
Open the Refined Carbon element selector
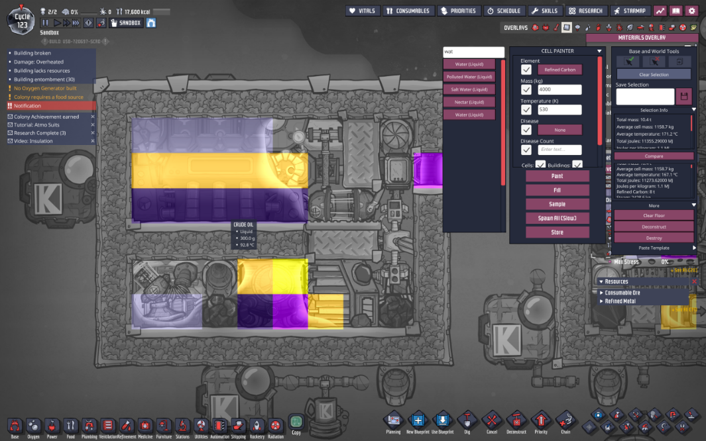pos(559,70)
